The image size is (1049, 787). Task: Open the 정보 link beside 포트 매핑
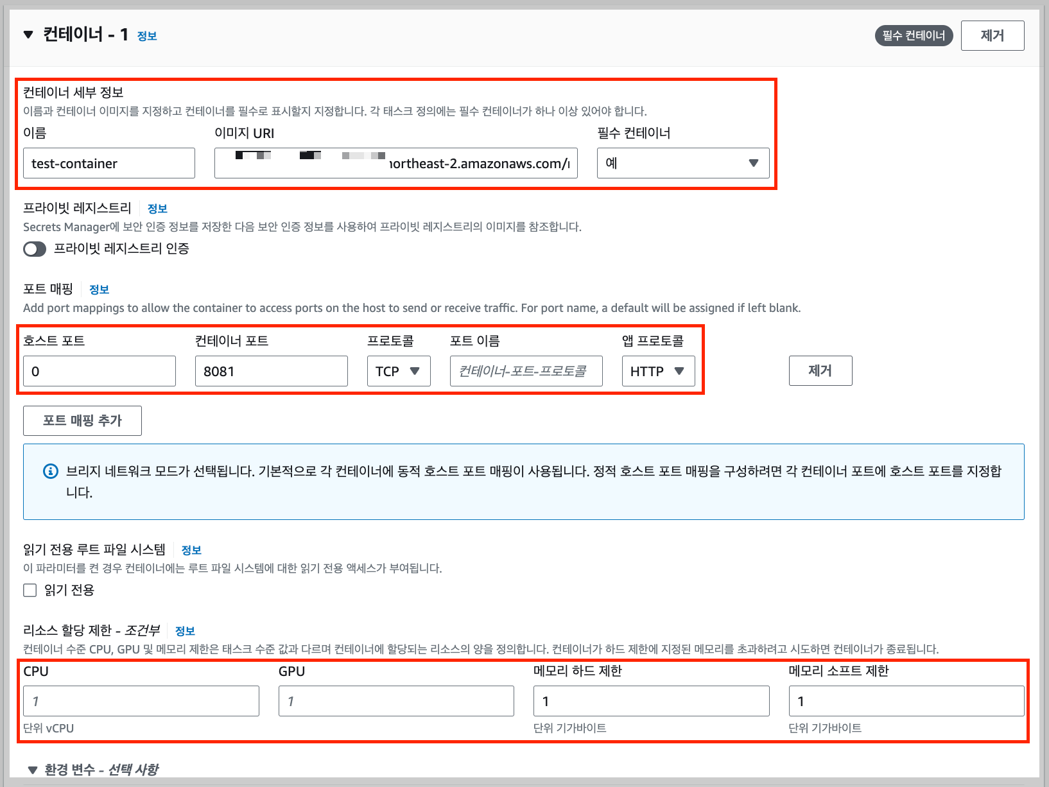(x=99, y=290)
